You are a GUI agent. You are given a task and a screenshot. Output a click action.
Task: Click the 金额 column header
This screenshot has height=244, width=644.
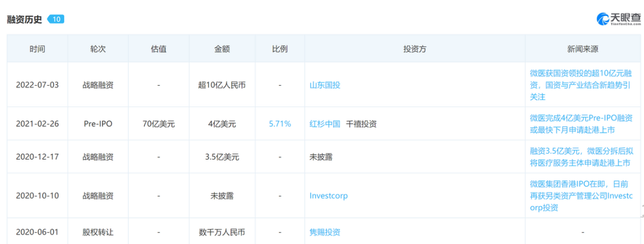(x=222, y=49)
